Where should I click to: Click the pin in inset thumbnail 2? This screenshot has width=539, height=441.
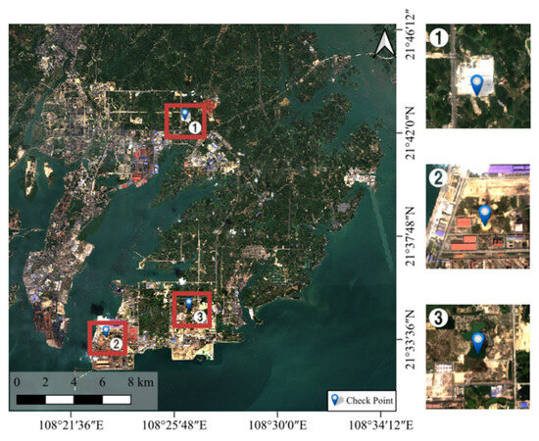pyautogui.click(x=485, y=216)
